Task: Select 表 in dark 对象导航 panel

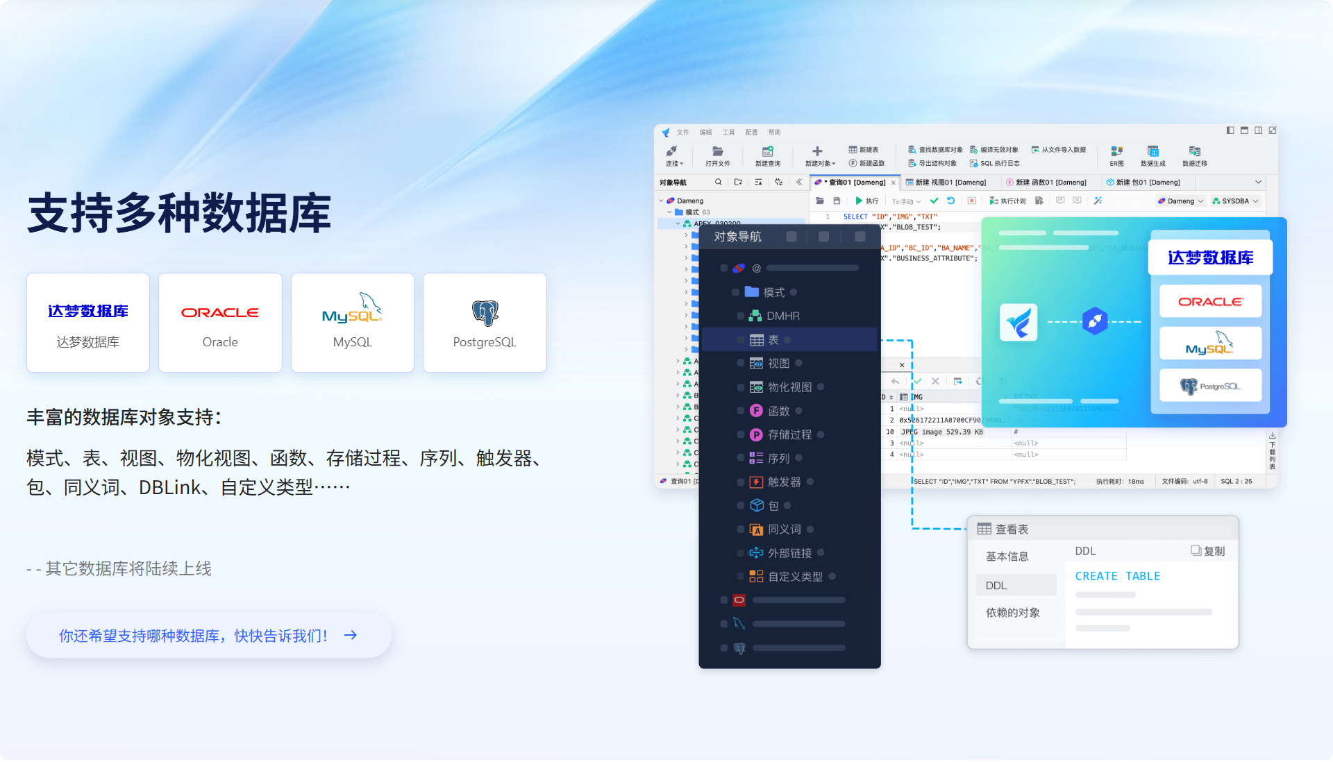Action: point(789,340)
